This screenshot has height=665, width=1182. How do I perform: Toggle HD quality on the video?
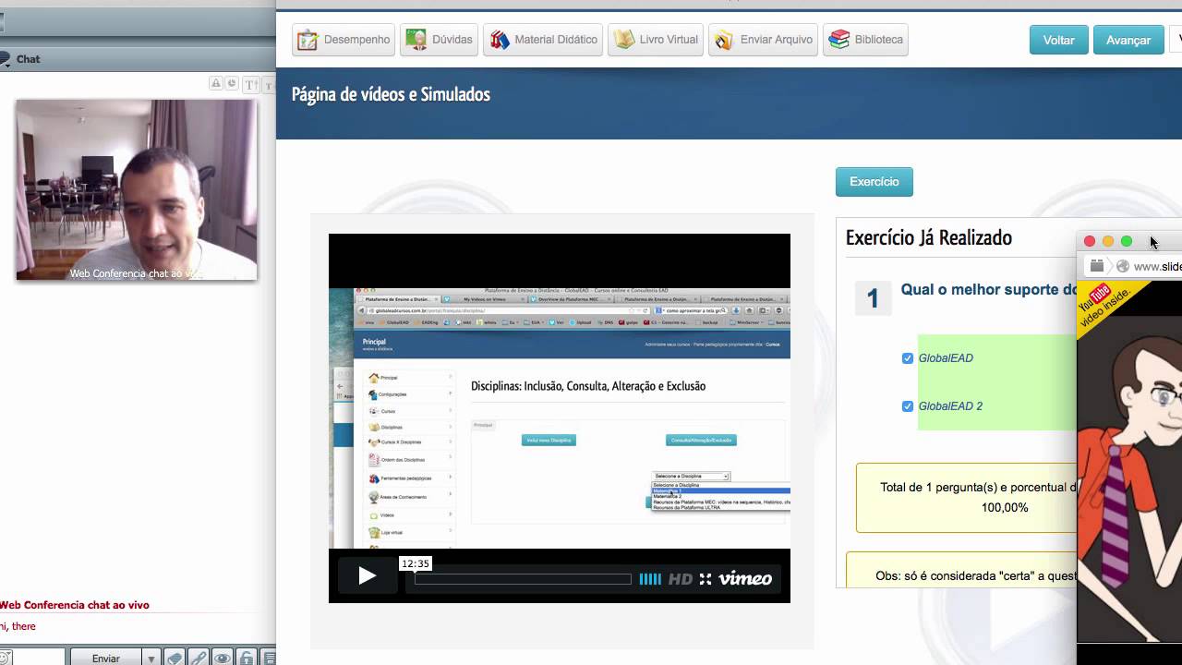[x=681, y=579]
